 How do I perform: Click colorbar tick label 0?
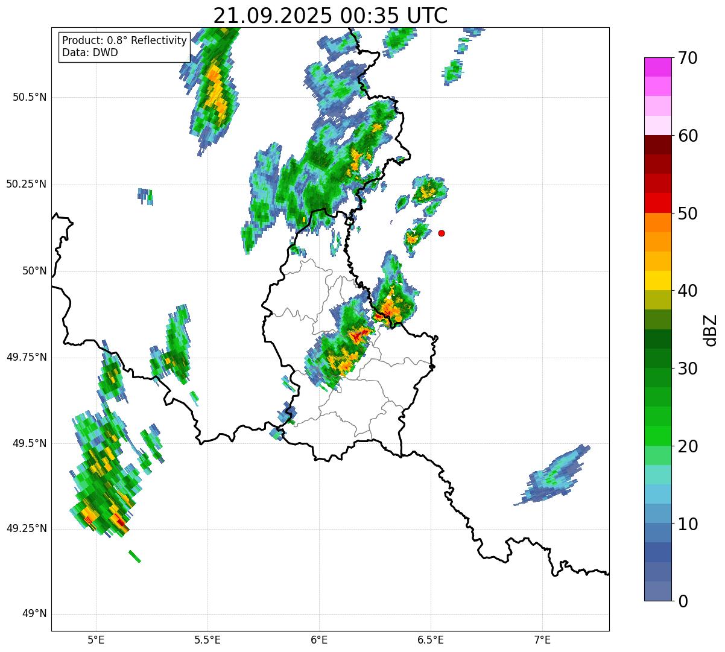coord(682,601)
